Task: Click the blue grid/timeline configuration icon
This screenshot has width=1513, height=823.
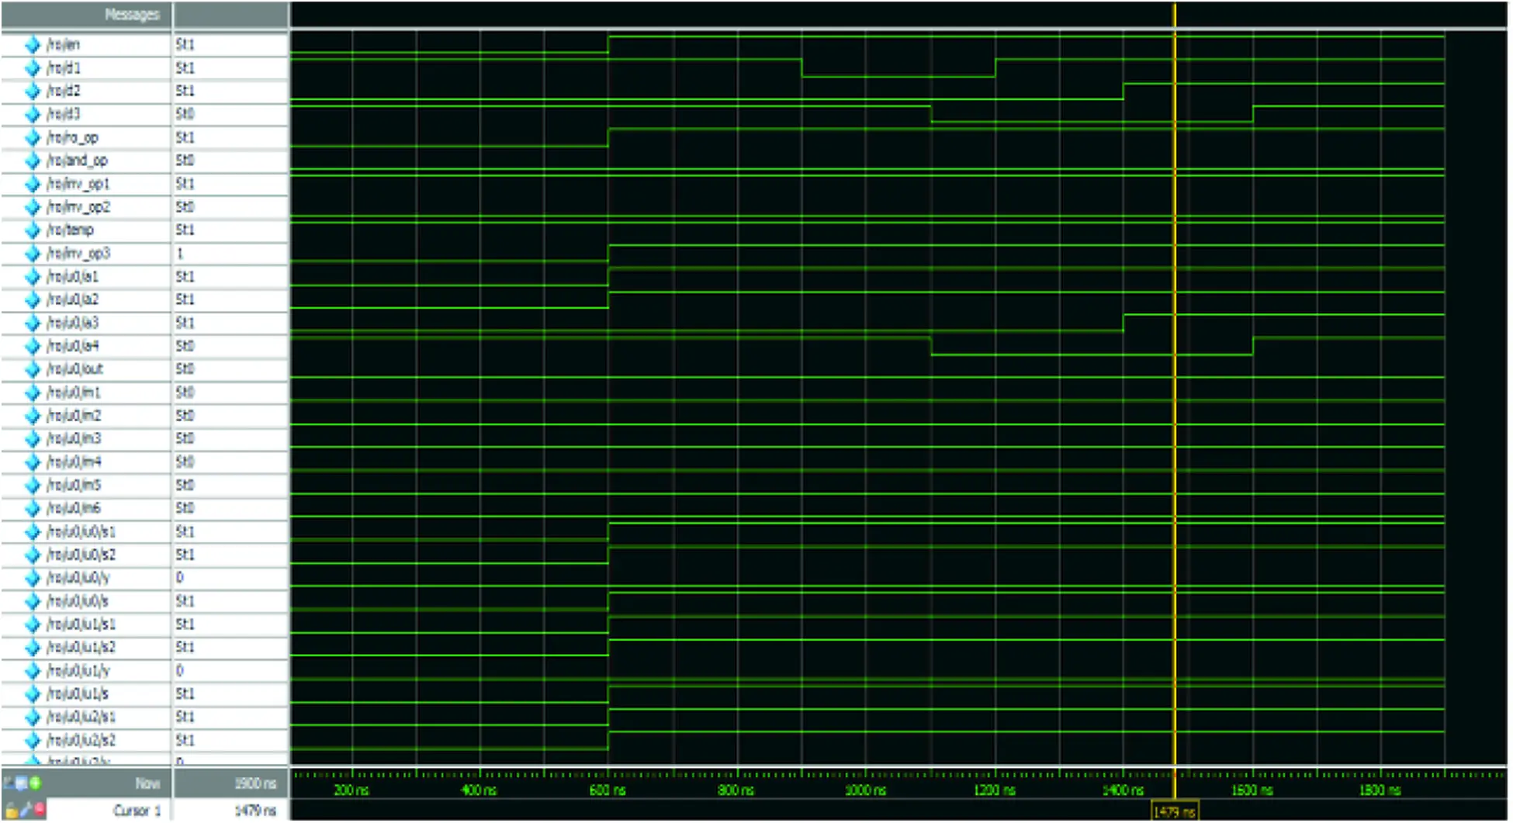Action: tap(22, 783)
